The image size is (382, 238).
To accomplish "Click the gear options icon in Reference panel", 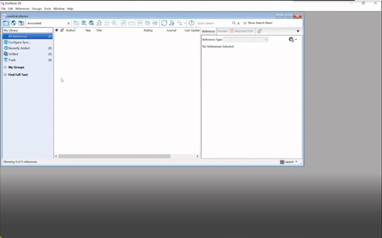I will (291, 39).
